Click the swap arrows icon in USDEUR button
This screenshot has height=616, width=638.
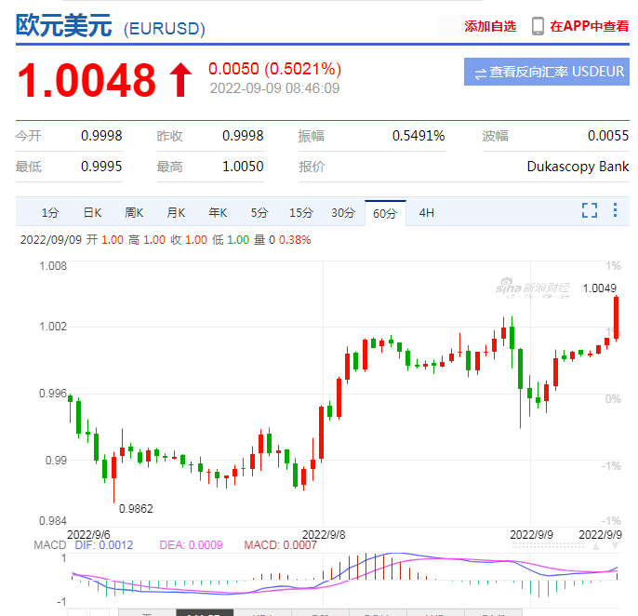click(480, 74)
